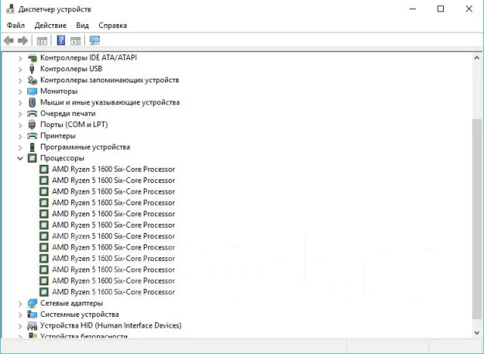
Task: Click the Контроллеры IDE ATA/ATAPI icon
Action: click(32, 57)
